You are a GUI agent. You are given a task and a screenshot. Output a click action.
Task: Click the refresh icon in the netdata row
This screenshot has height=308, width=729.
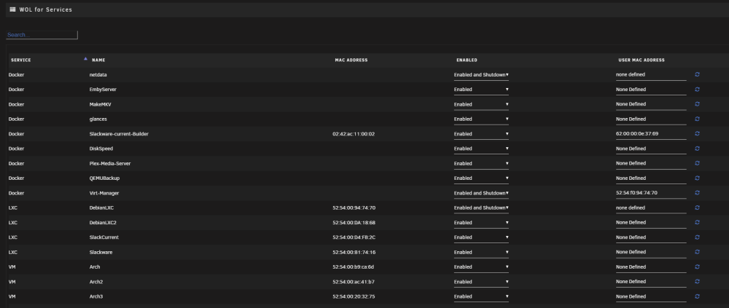(697, 74)
